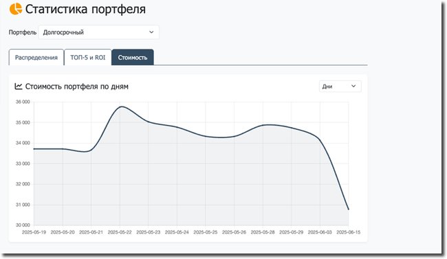Click the line chart icon beside chart title
This screenshot has width=447, height=259.
pos(19,86)
